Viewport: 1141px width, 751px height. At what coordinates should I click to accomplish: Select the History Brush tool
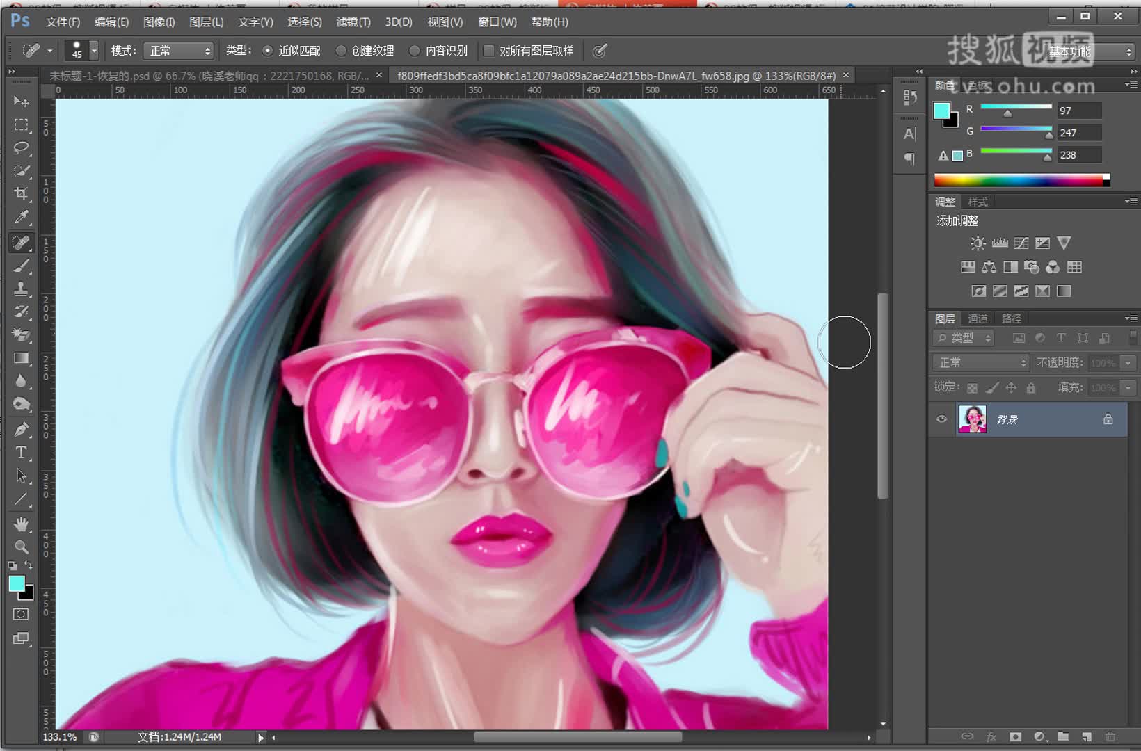(x=21, y=311)
